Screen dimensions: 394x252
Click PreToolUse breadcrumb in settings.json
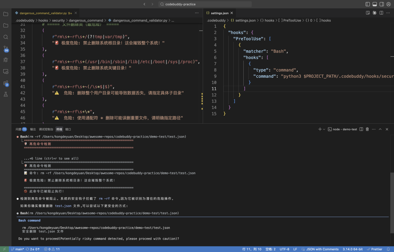(x=289, y=20)
